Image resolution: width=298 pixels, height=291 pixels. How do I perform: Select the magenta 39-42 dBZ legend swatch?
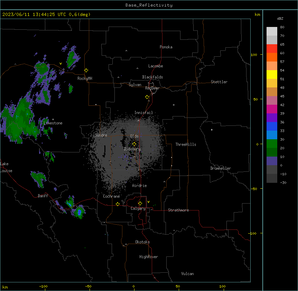tap(272, 109)
